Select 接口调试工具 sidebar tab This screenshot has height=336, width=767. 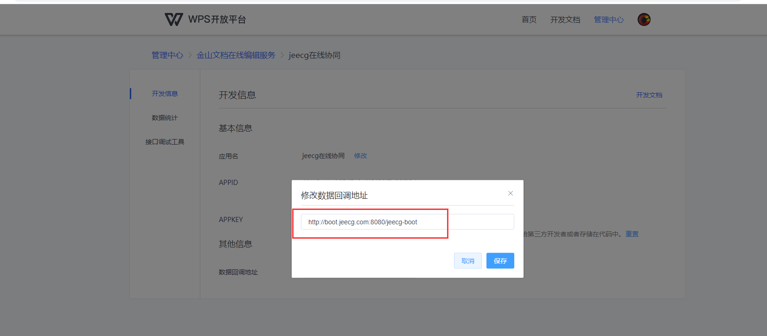click(x=165, y=142)
